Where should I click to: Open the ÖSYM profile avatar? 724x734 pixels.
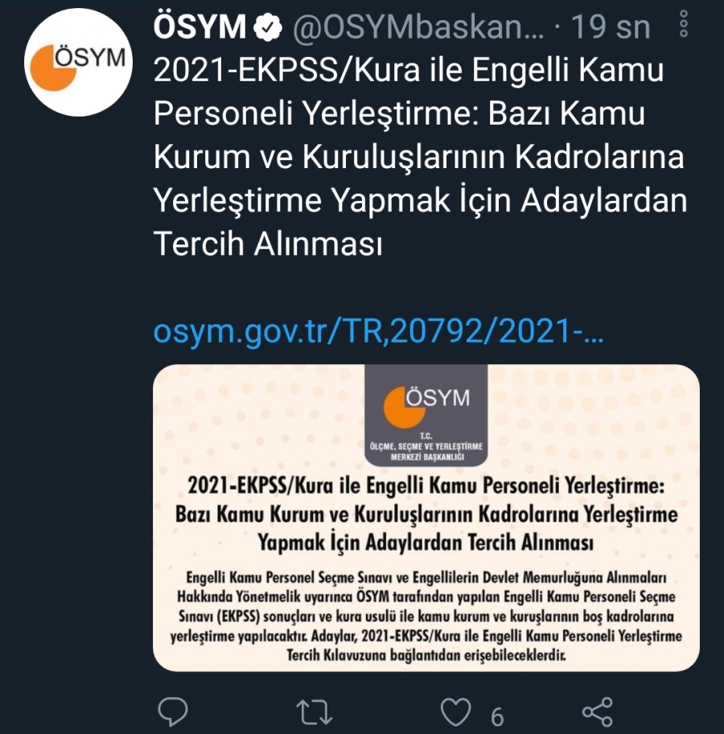coord(78,62)
